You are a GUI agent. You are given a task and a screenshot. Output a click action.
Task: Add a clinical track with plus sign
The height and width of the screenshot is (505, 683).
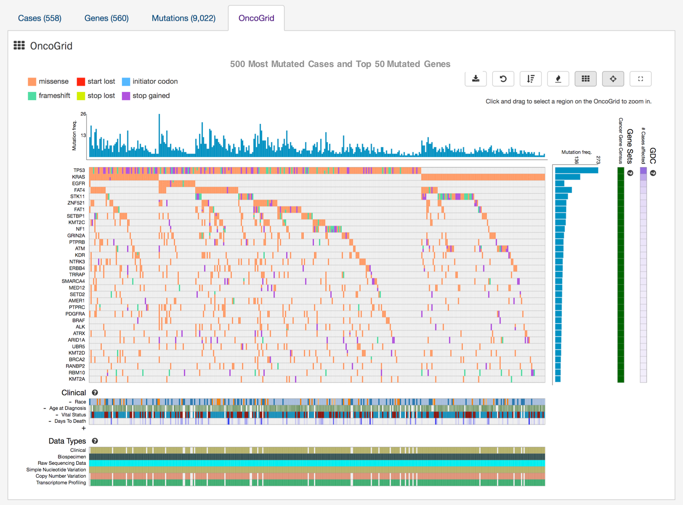point(84,428)
